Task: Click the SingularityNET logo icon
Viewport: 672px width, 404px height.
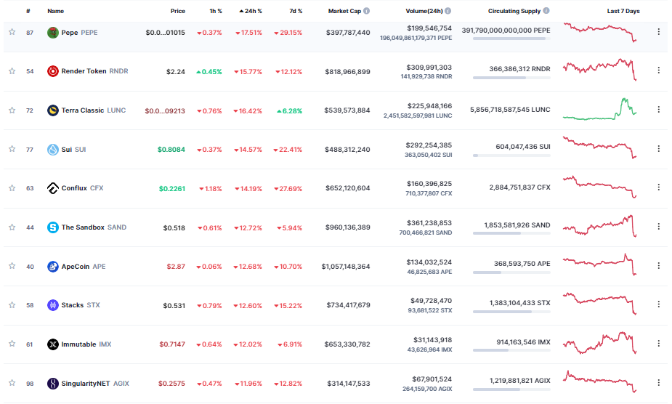Action: pyautogui.click(x=53, y=383)
